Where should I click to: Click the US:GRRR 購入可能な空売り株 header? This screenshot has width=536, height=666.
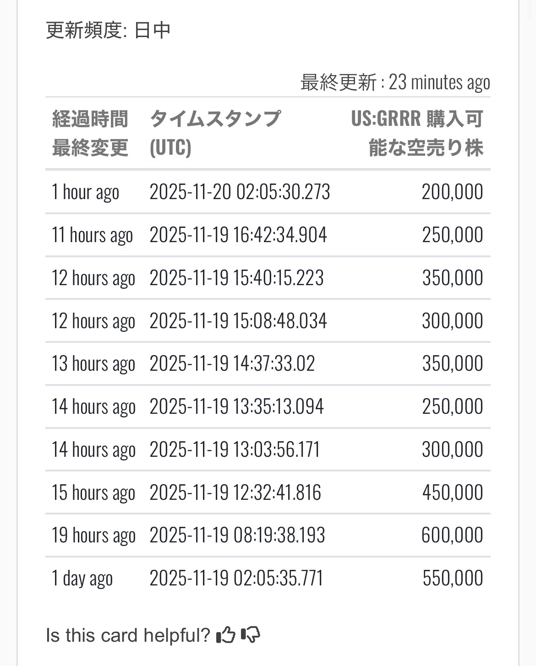coord(417,133)
